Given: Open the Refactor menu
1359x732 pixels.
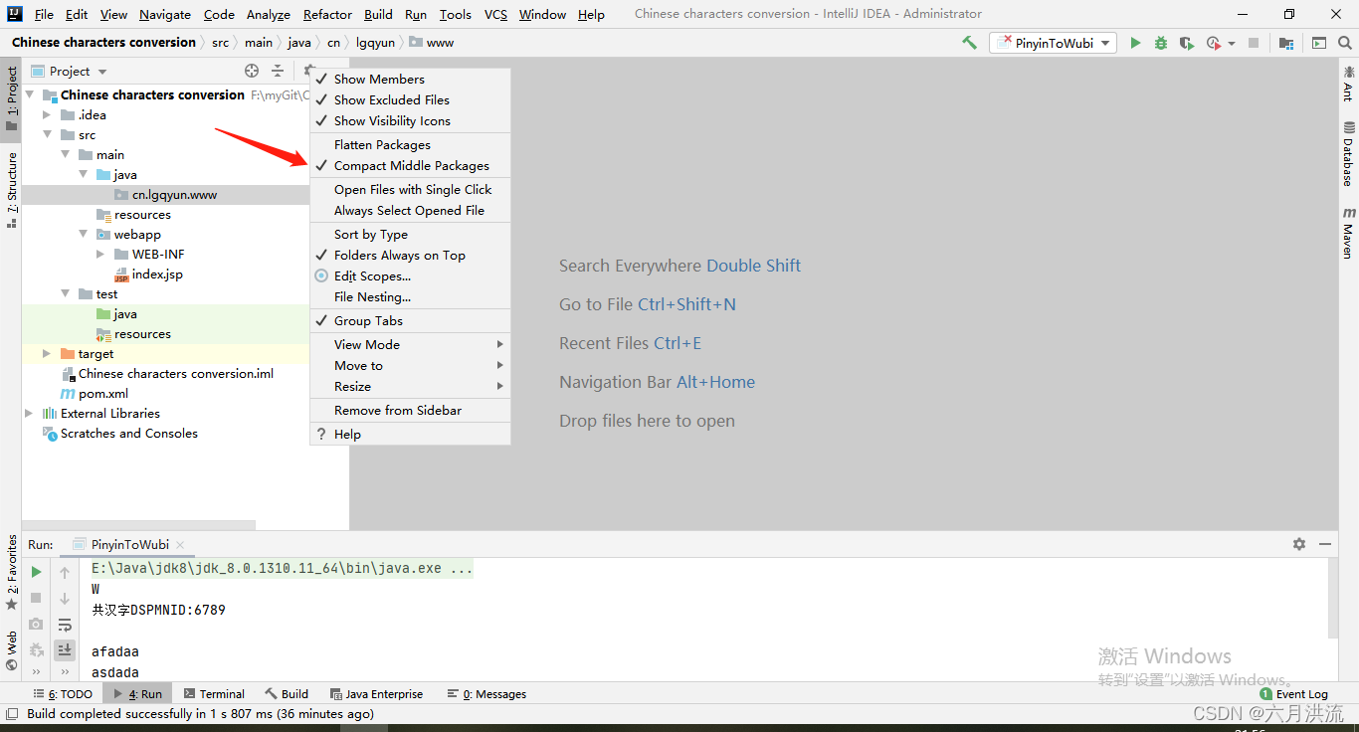Looking at the screenshot, I should [x=327, y=14].
